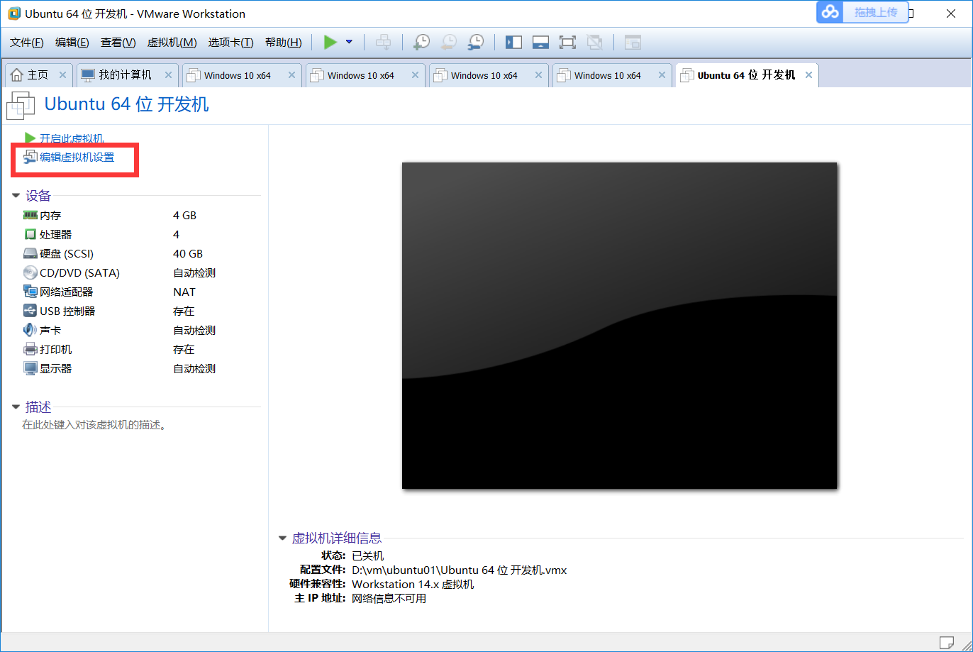Click the 4 GB memory value

coord(184,215)
